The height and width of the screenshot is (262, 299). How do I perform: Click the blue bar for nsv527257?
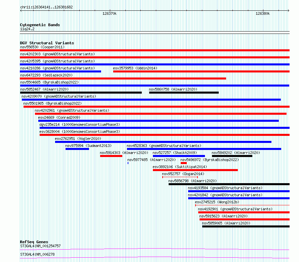pos(179,156)
